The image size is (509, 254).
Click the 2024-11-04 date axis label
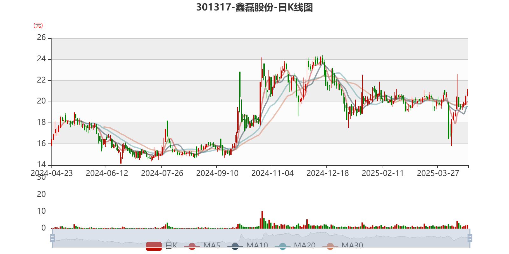272,173
